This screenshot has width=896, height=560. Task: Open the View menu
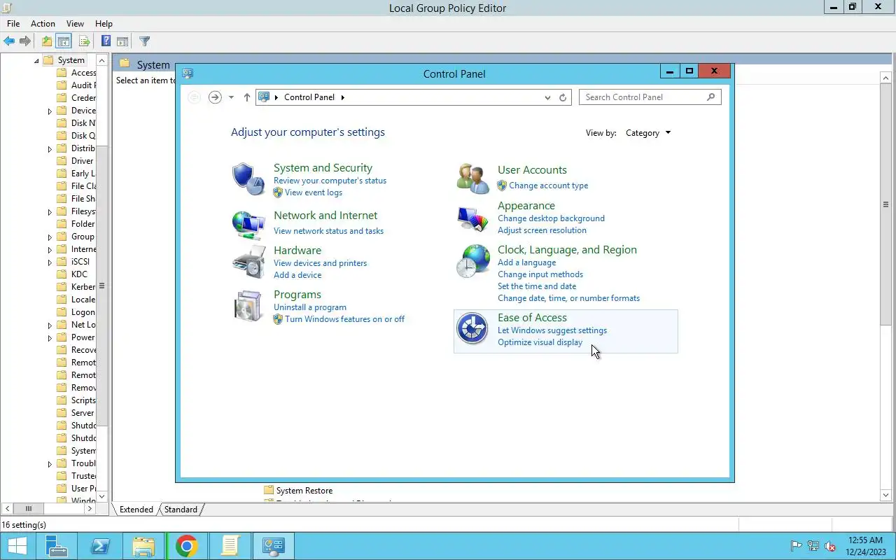pos(75,23)
